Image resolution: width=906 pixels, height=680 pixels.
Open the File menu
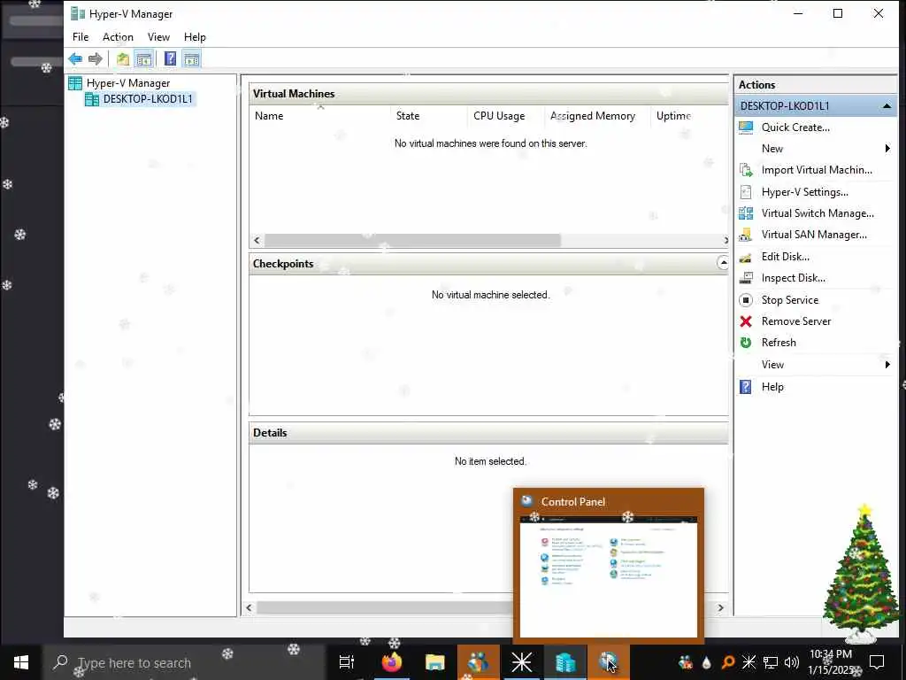(x=81, y=37)
